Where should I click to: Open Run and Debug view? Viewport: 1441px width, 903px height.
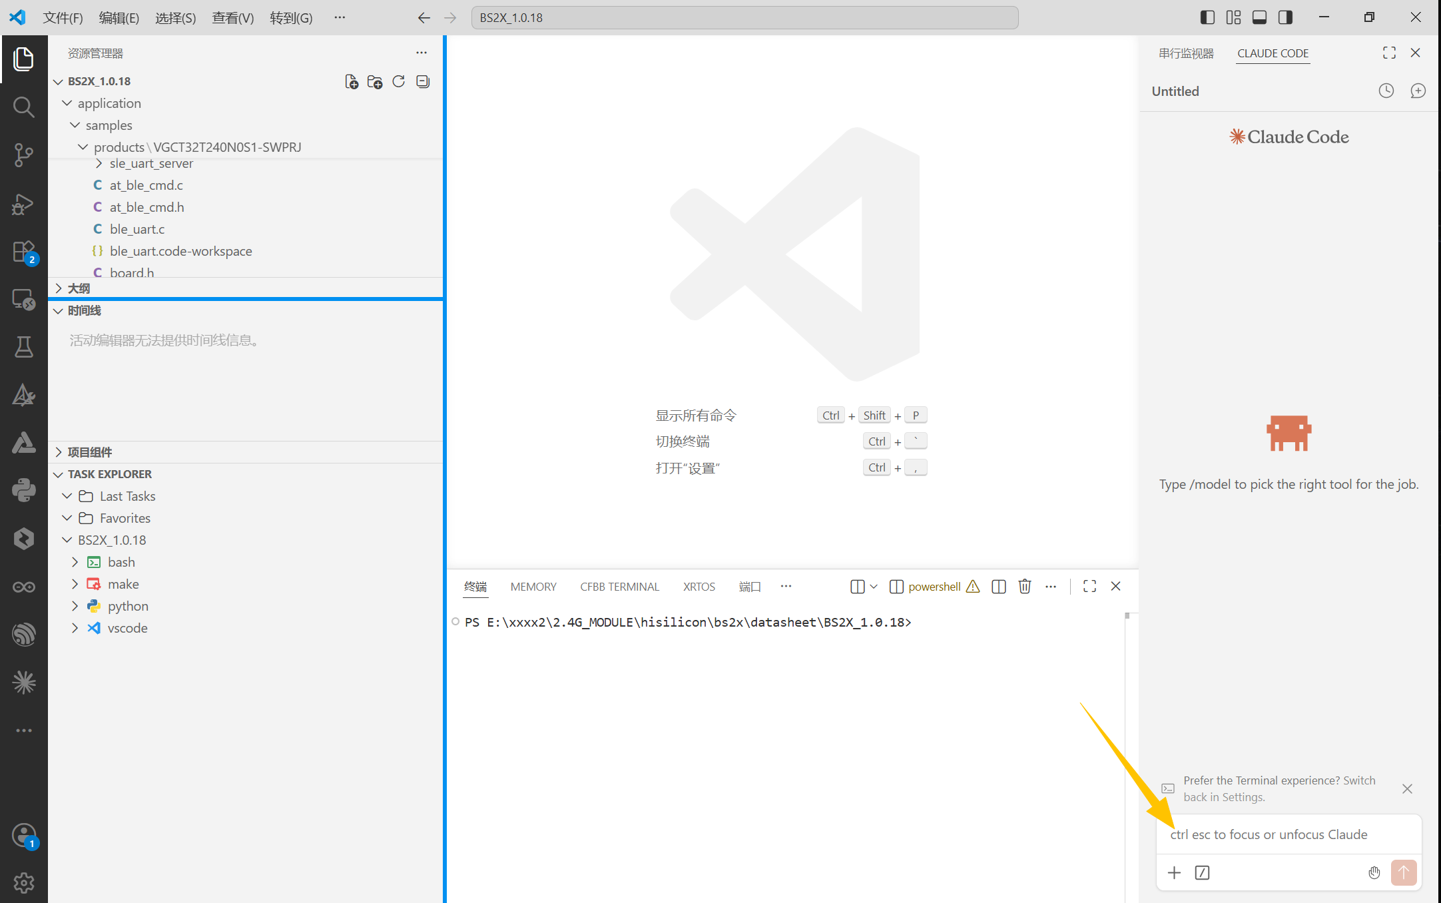pyautogui.click(x=24, y=203)
